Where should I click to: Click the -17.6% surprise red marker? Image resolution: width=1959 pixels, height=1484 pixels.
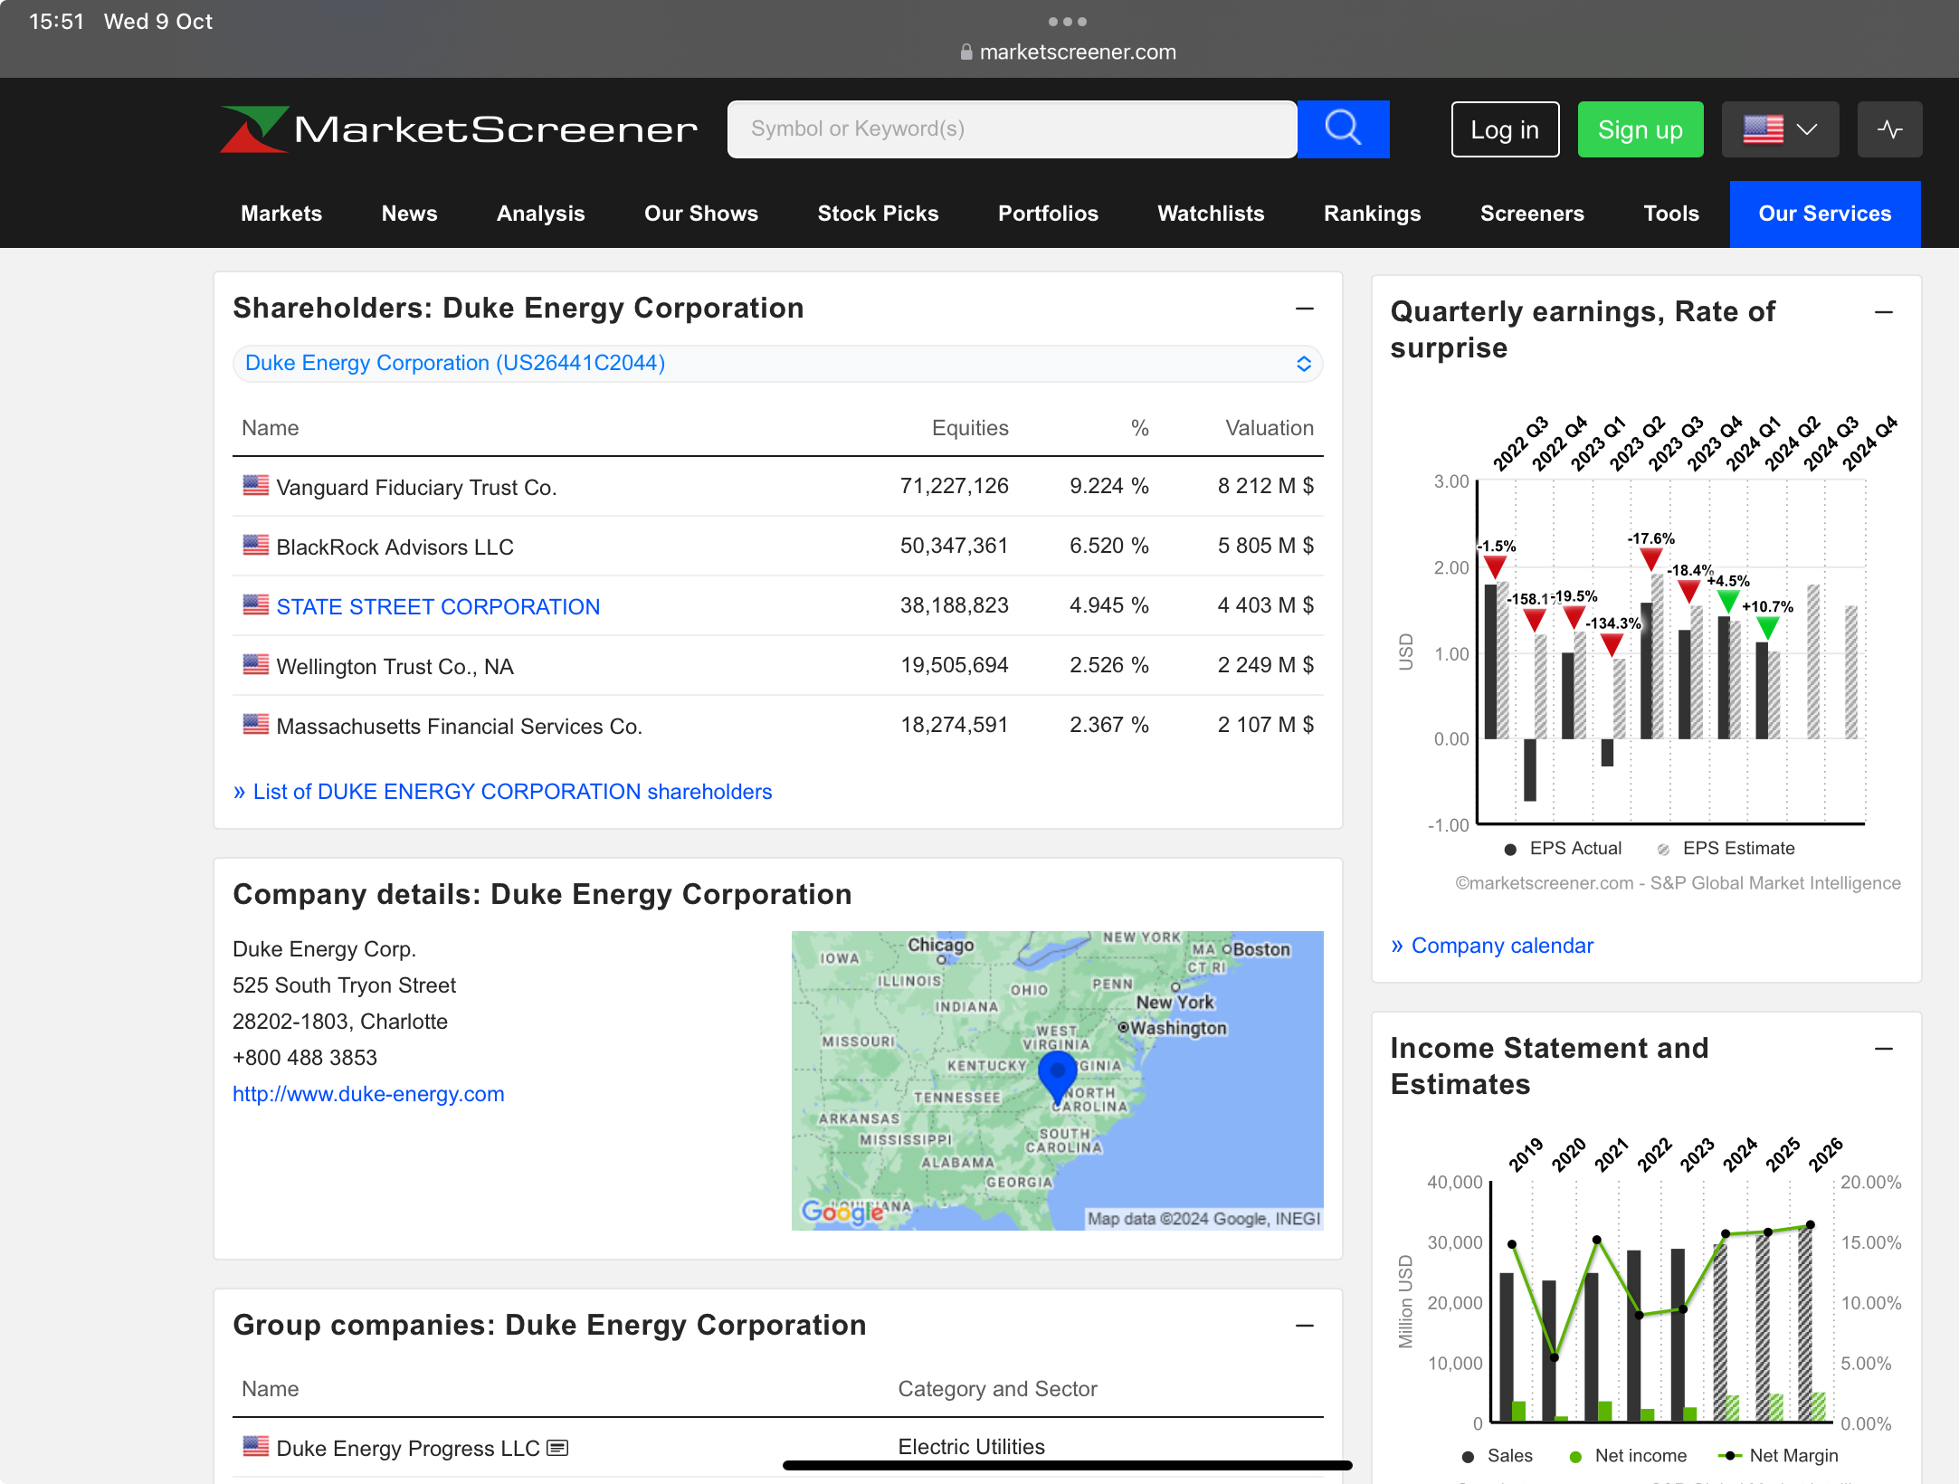click(1650, 559)
